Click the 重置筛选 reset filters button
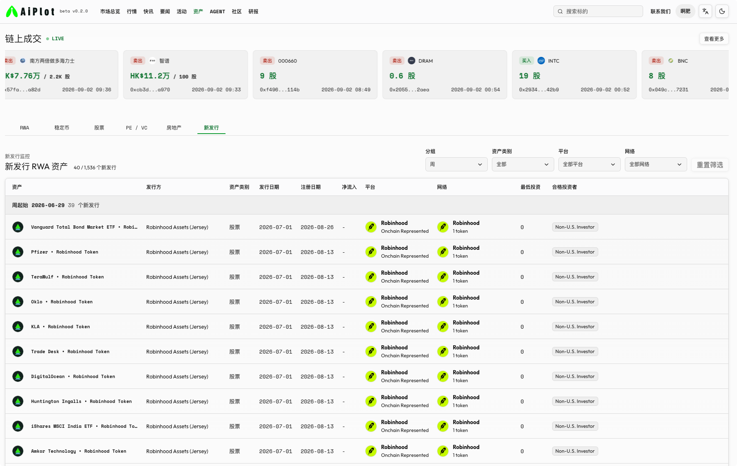 coord(710,165)
